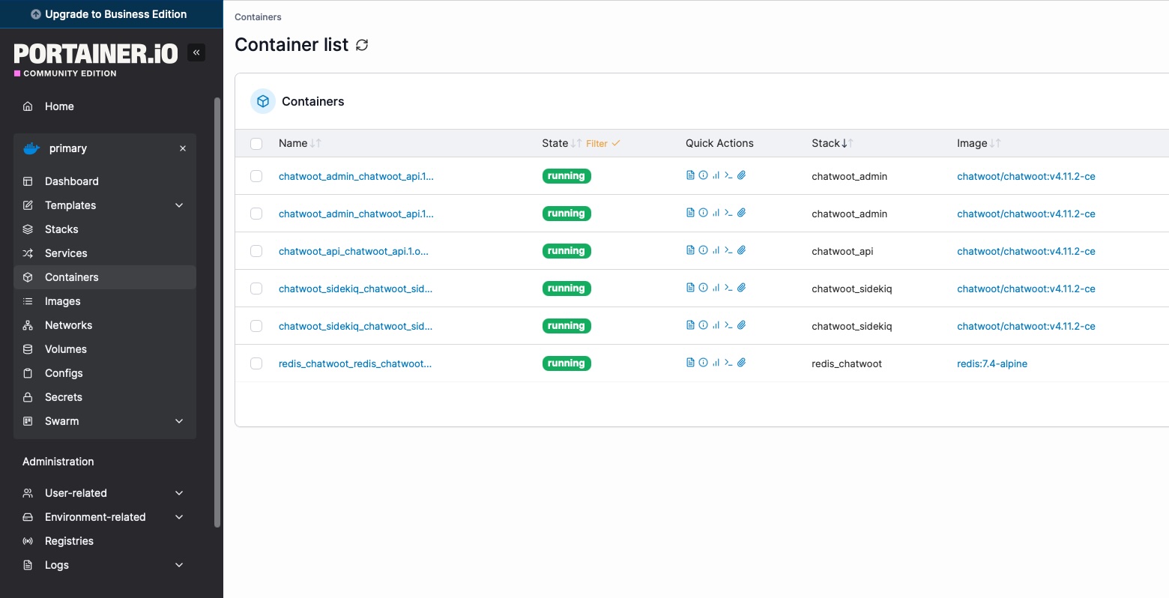Open stats icon for first chatwoot_admin container
The height and width of the screenshot is (598, 1169).
pos(716,175)
